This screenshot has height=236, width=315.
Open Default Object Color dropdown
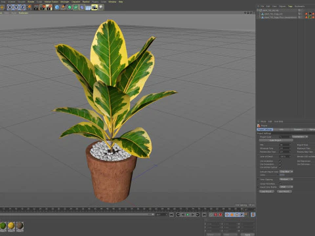click(x=286, y=172)
